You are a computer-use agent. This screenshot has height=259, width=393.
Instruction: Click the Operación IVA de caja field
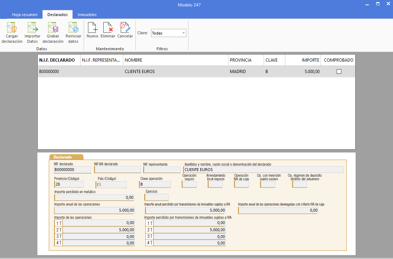241,184
